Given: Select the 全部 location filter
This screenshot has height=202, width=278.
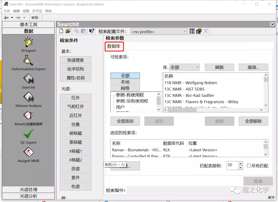Looking at the screenshot, I should pos(125,75).
